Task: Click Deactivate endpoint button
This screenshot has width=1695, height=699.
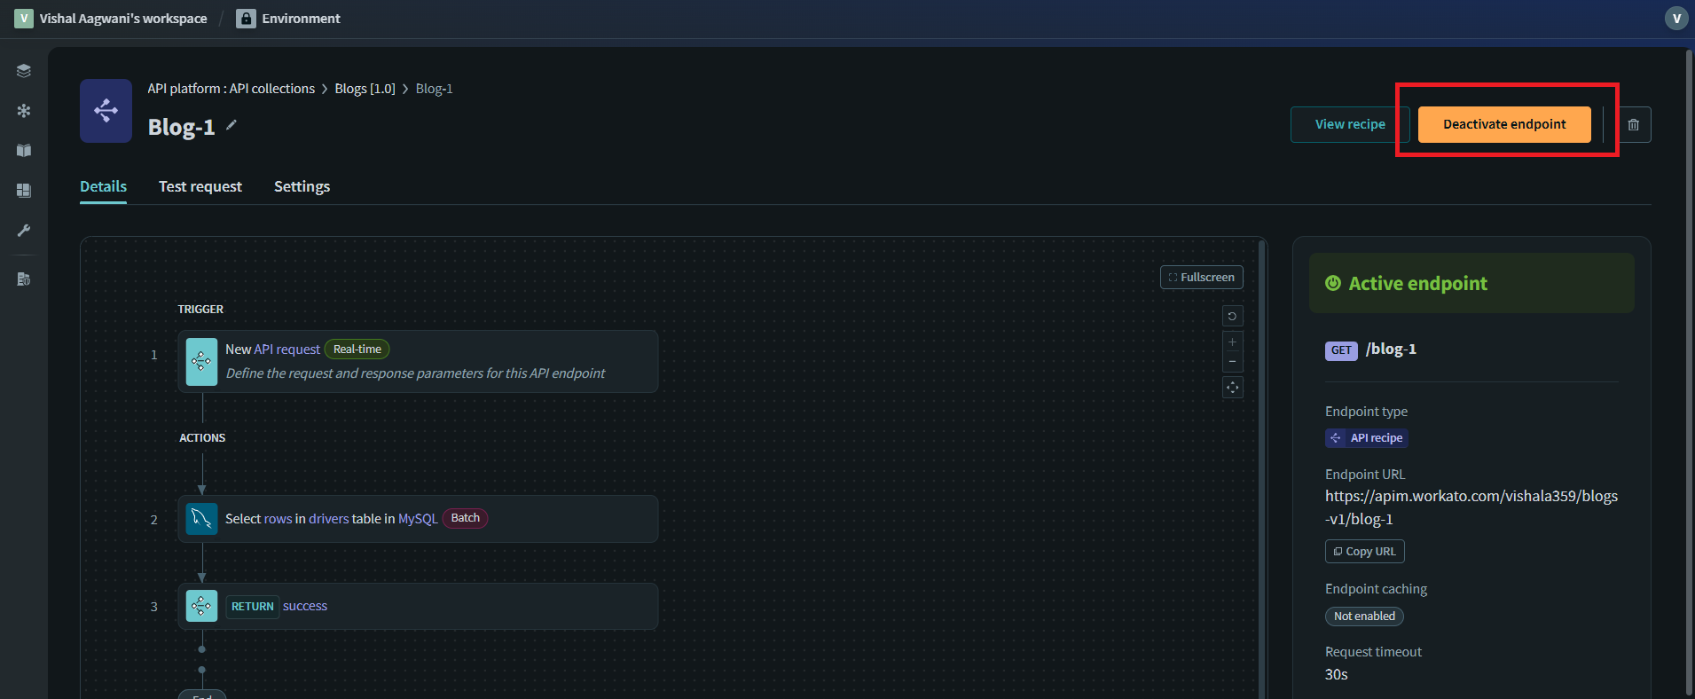Action: click(1504, 124)
